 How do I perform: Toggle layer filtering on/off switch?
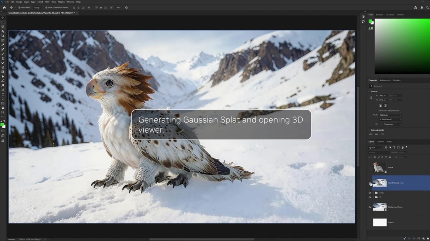407,147
